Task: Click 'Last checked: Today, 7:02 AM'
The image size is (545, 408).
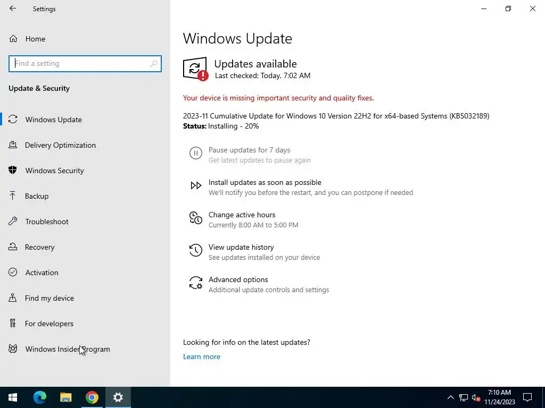Action: tap(262, 75)
